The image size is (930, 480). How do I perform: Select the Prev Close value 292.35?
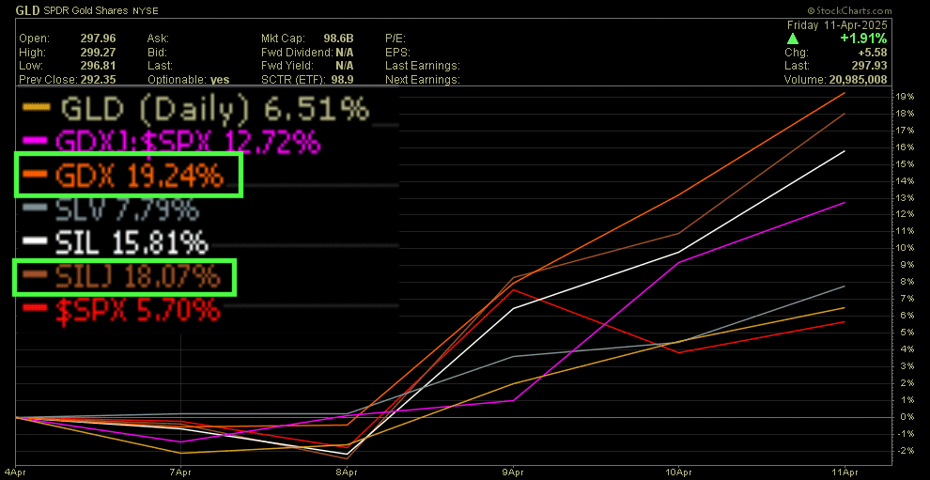[100, 79]
